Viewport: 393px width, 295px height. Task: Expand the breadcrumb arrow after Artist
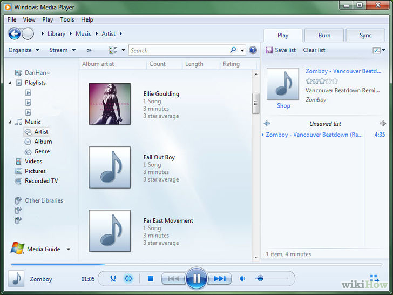pos(120,33)
